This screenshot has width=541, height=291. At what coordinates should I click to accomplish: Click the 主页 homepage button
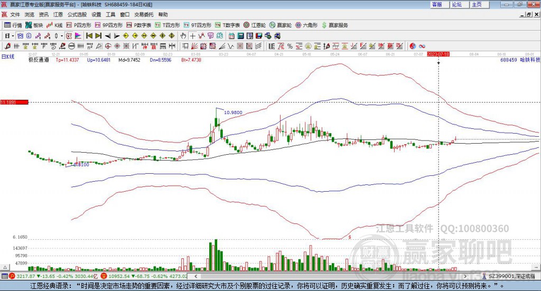(480, 4)
